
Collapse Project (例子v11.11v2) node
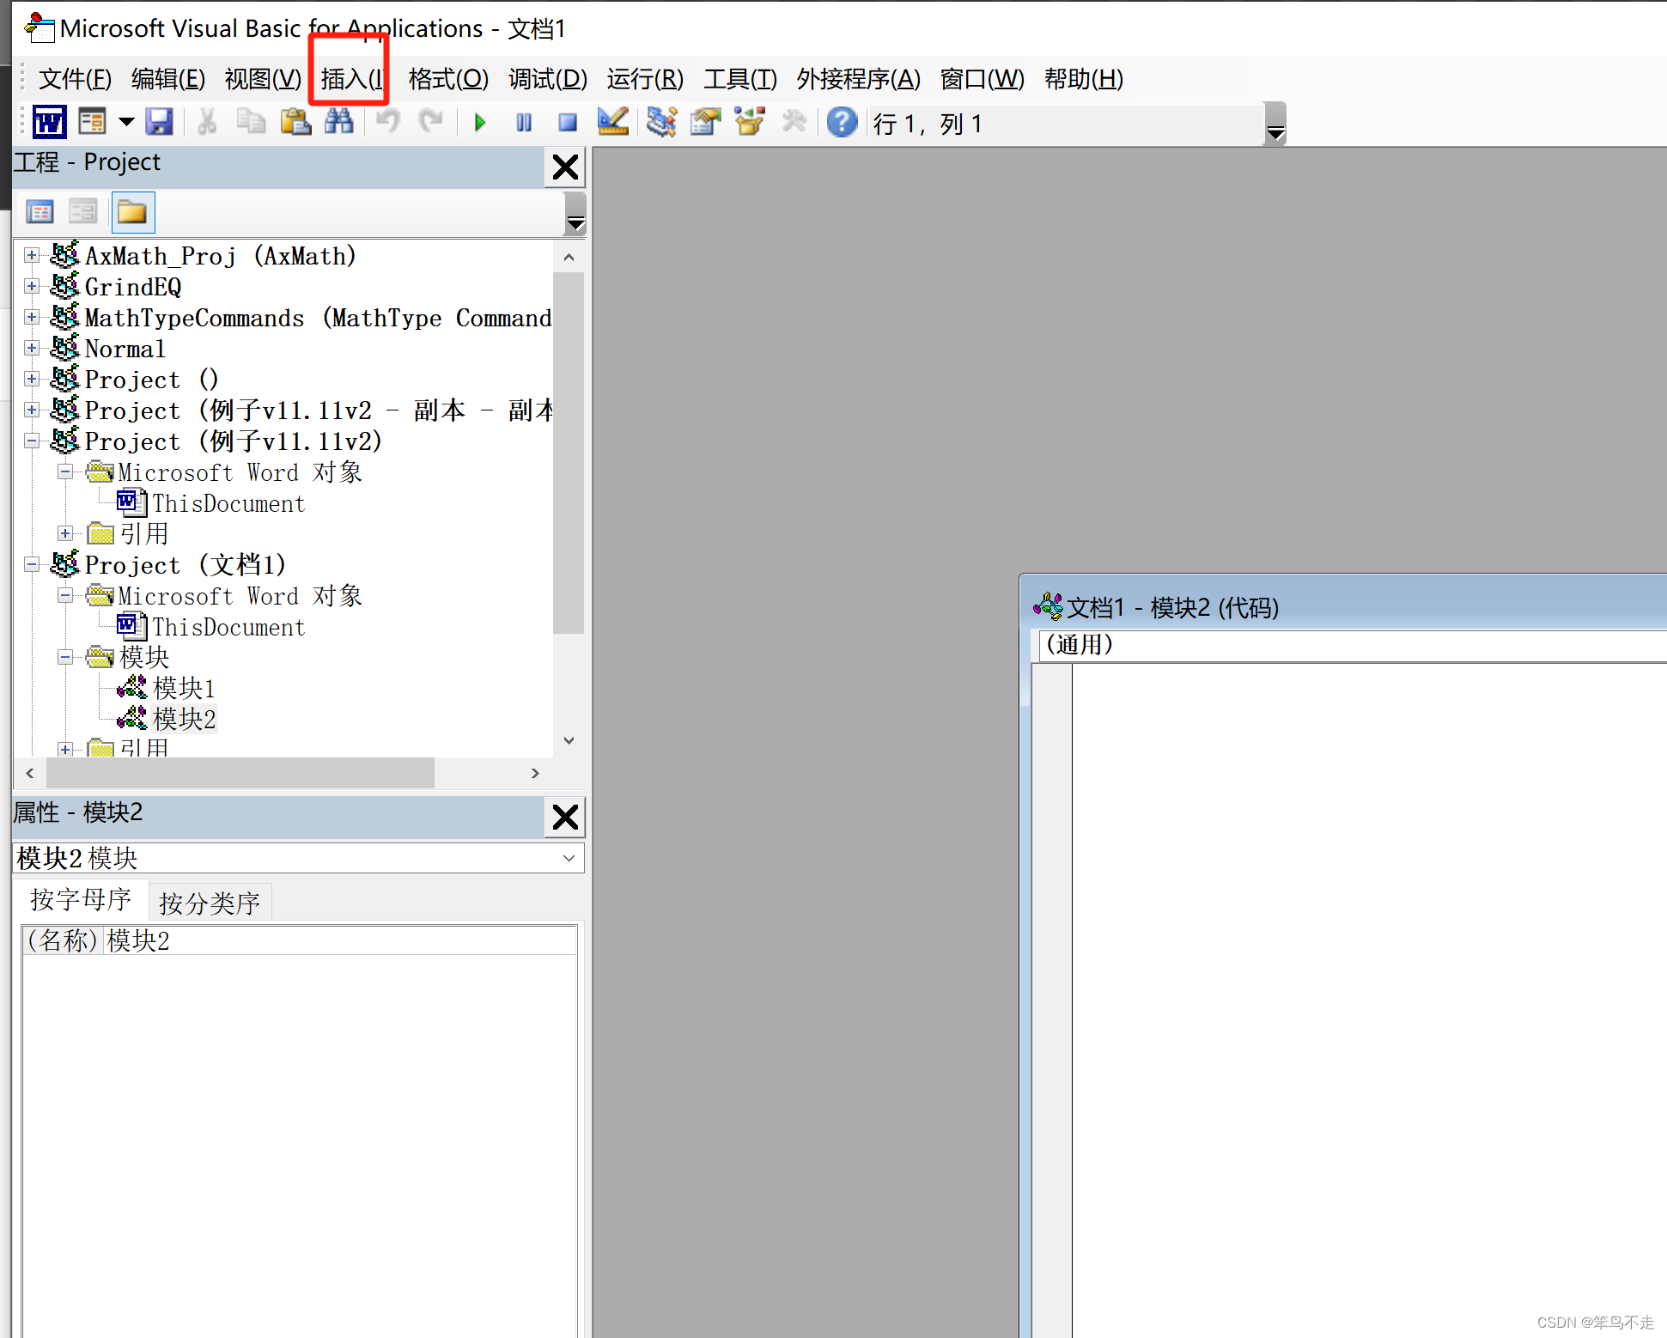click(32, 441)
